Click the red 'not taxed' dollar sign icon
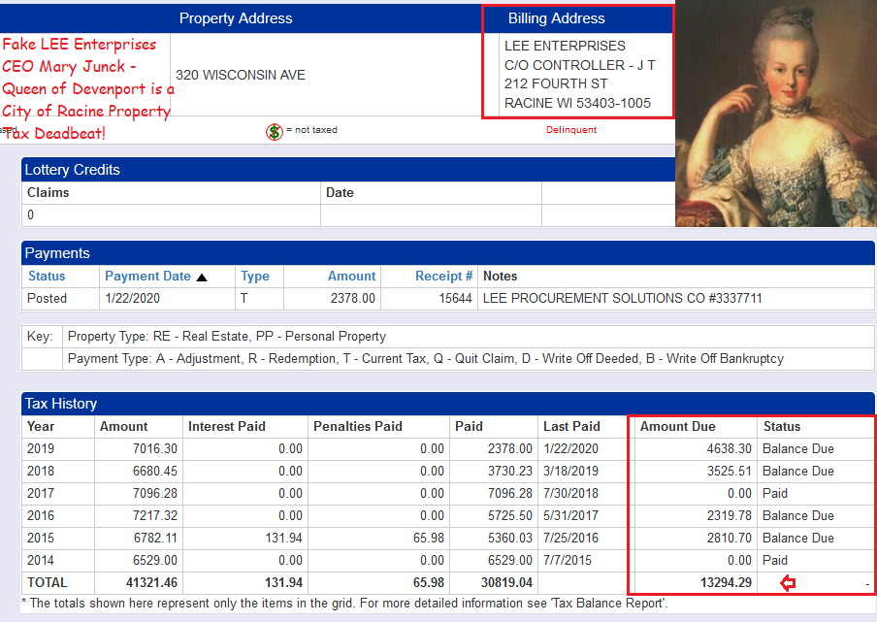The image size is (877, 622). (273, 131)
